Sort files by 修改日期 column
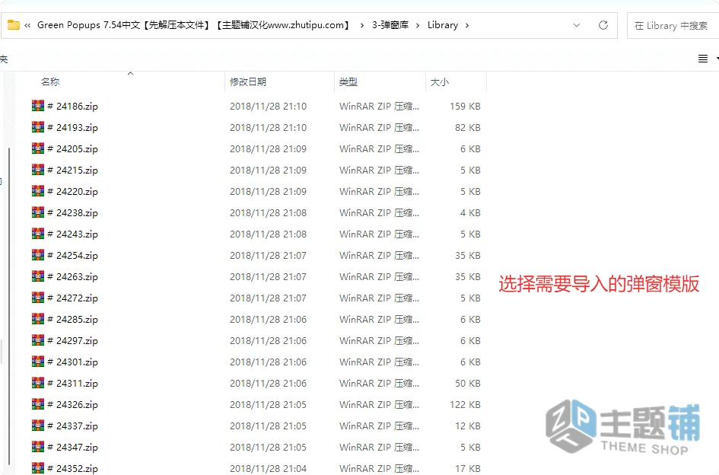Image resolution: width=719 pixels, height=475 pixels. click(247, 81)
